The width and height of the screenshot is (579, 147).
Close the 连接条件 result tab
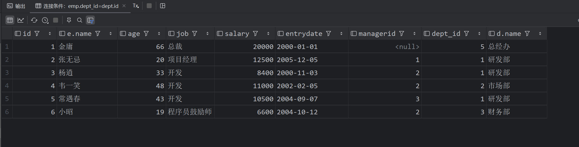tap(124, 6)
